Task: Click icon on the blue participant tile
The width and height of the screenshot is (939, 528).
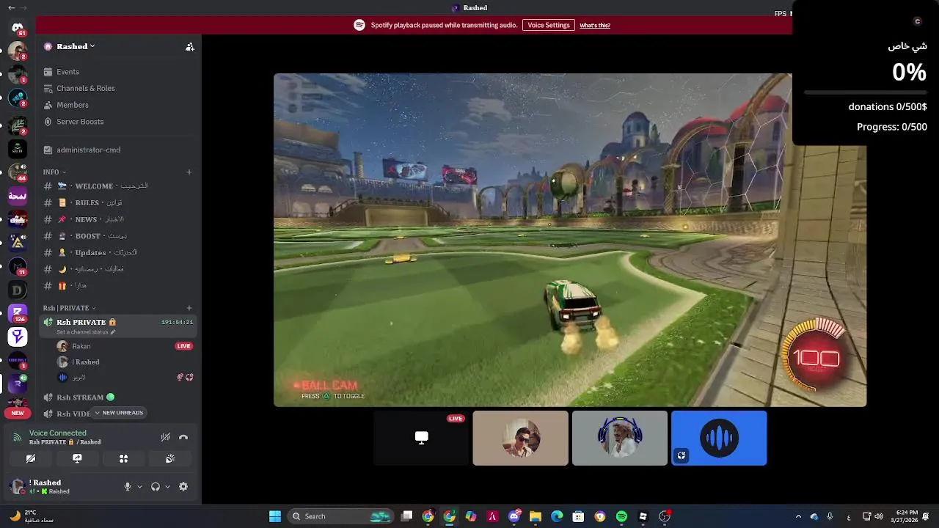Action: pyautogui.click(x=682, y=455)
